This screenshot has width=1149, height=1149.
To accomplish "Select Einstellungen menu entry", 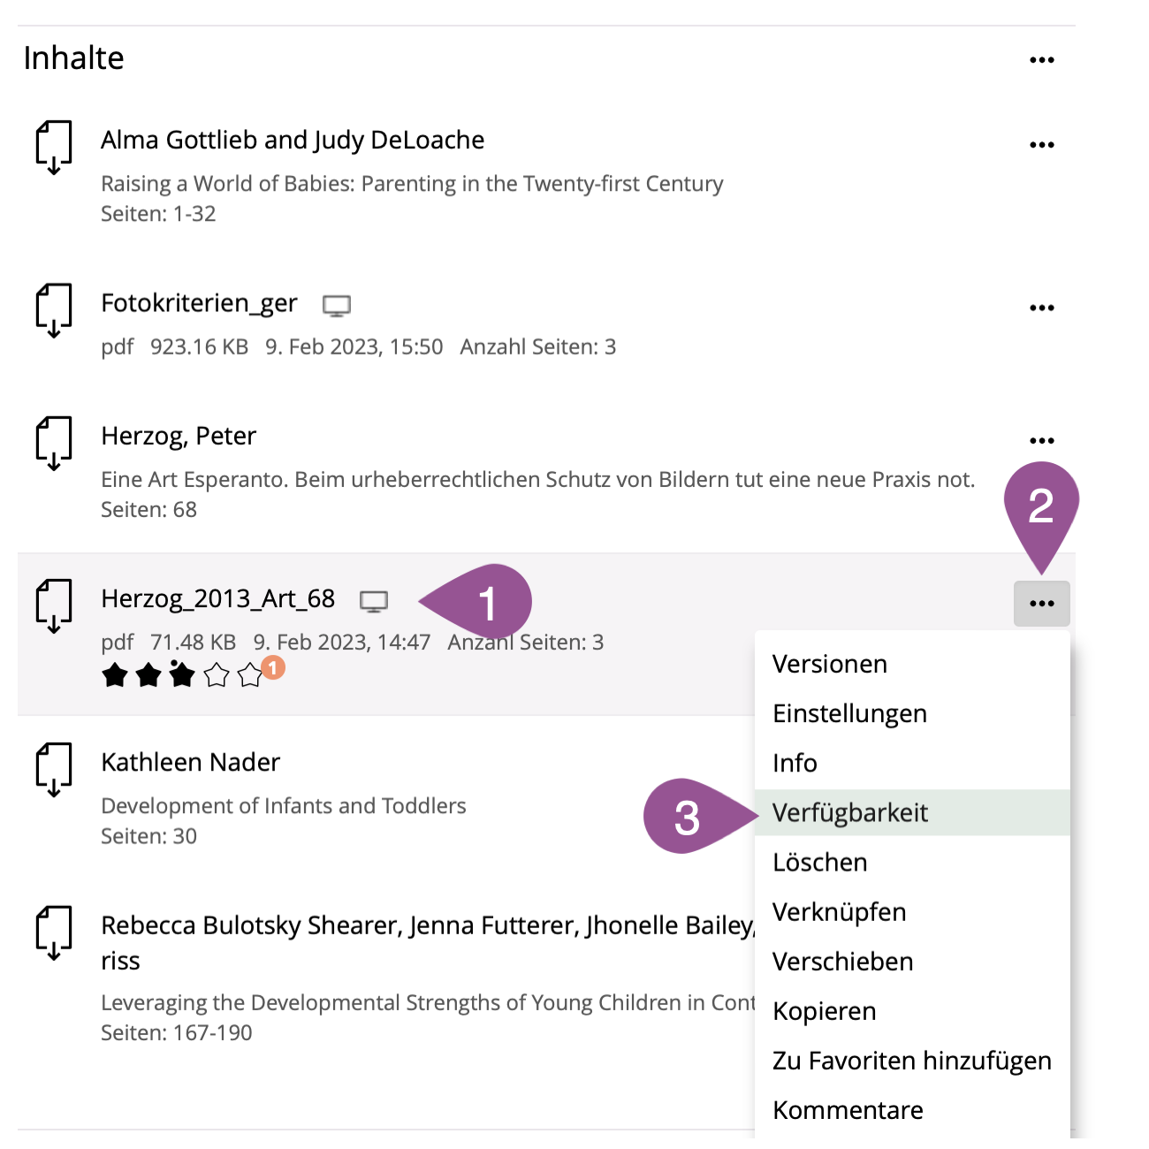I will coord(849,714).
